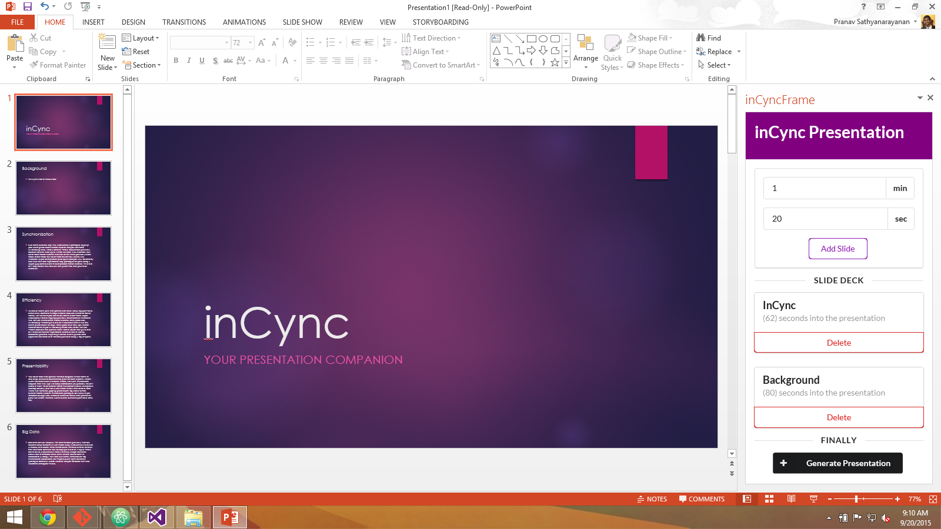The image size is (941, 529).
Task: Toggle Italic formatting
Action: coord(189,61)
